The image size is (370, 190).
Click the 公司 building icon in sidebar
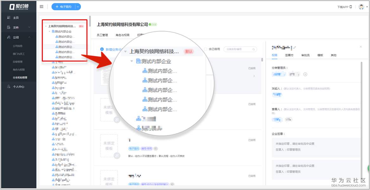tap(9, 37)
